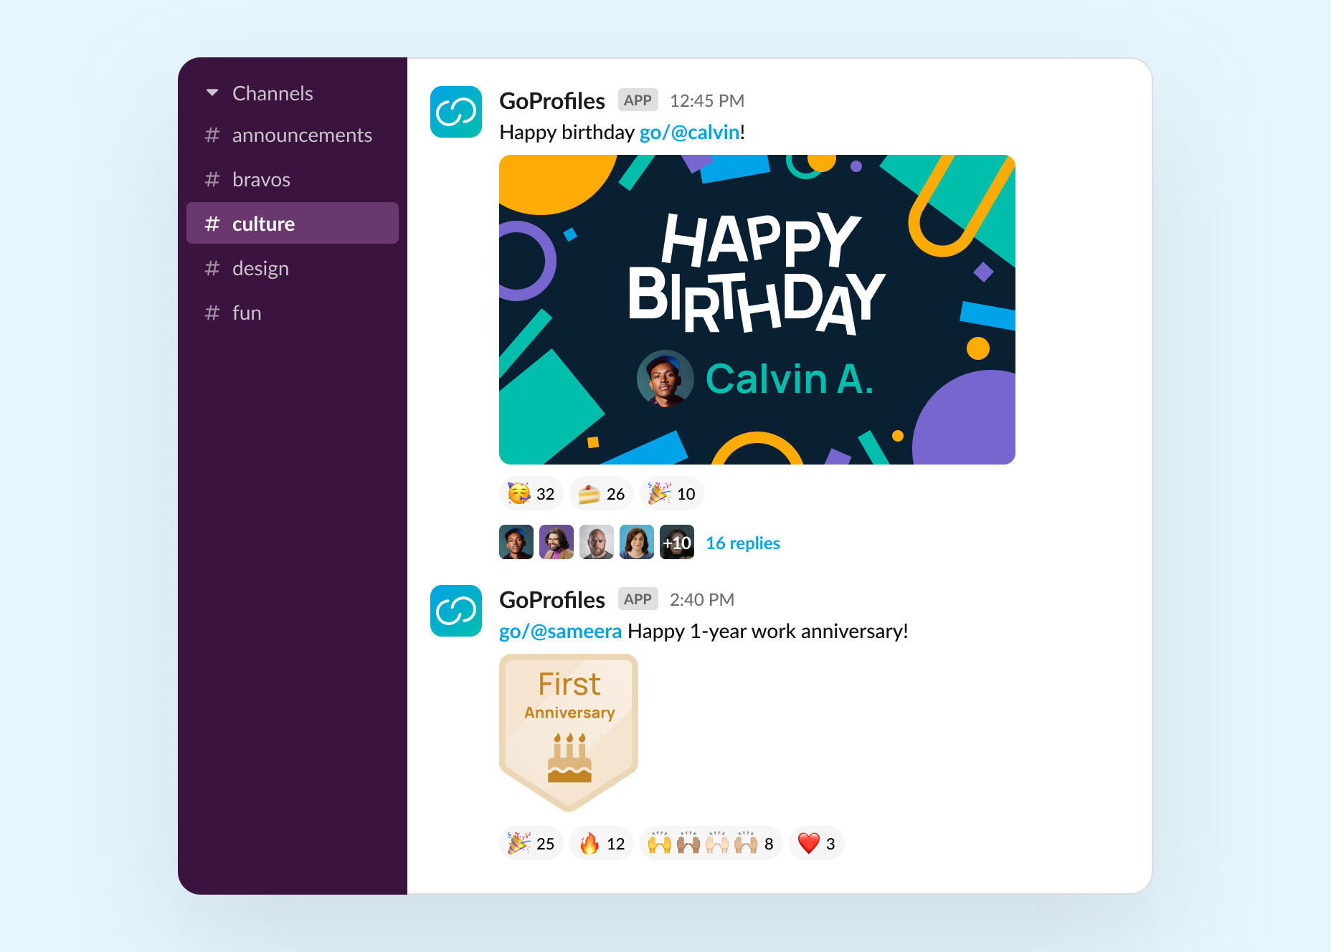Screen dimensions: 1331x952
Task: Click the raised hands reaction with 8
Action: tap(711, 843)
